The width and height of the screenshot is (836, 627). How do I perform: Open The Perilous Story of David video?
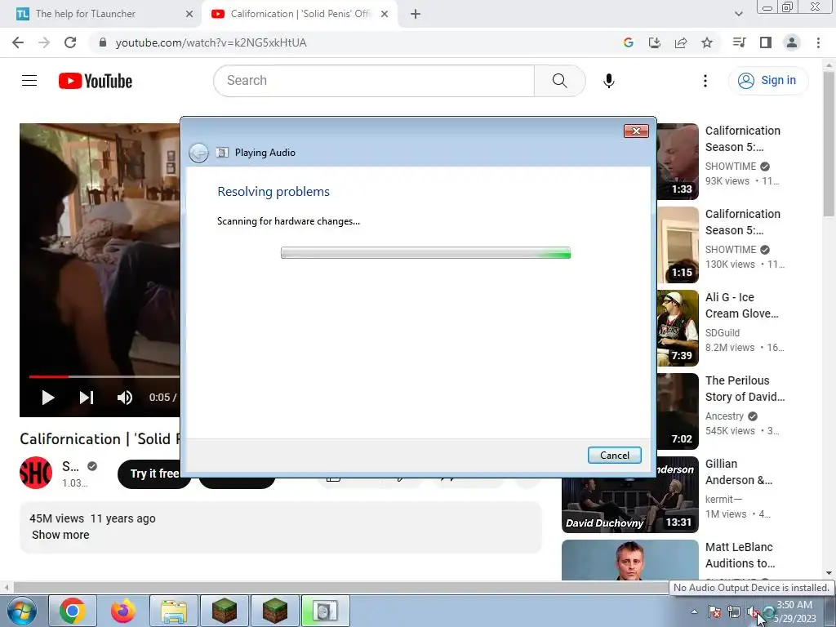tap(745, 389)
